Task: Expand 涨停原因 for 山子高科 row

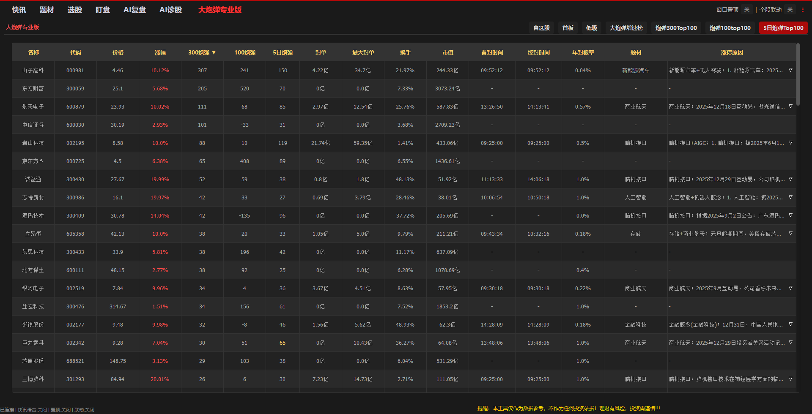Action: pos(790,70)
